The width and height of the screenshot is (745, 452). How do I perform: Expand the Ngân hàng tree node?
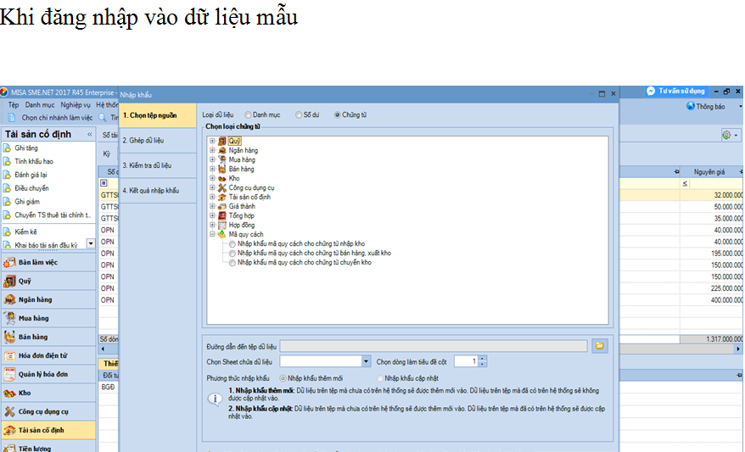pos(212,150)
